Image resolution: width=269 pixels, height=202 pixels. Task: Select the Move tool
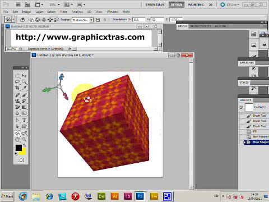coord(24,76)
